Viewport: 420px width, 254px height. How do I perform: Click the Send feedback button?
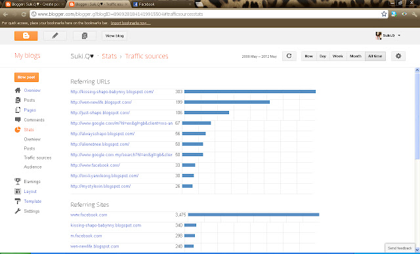tap(400, 248)
